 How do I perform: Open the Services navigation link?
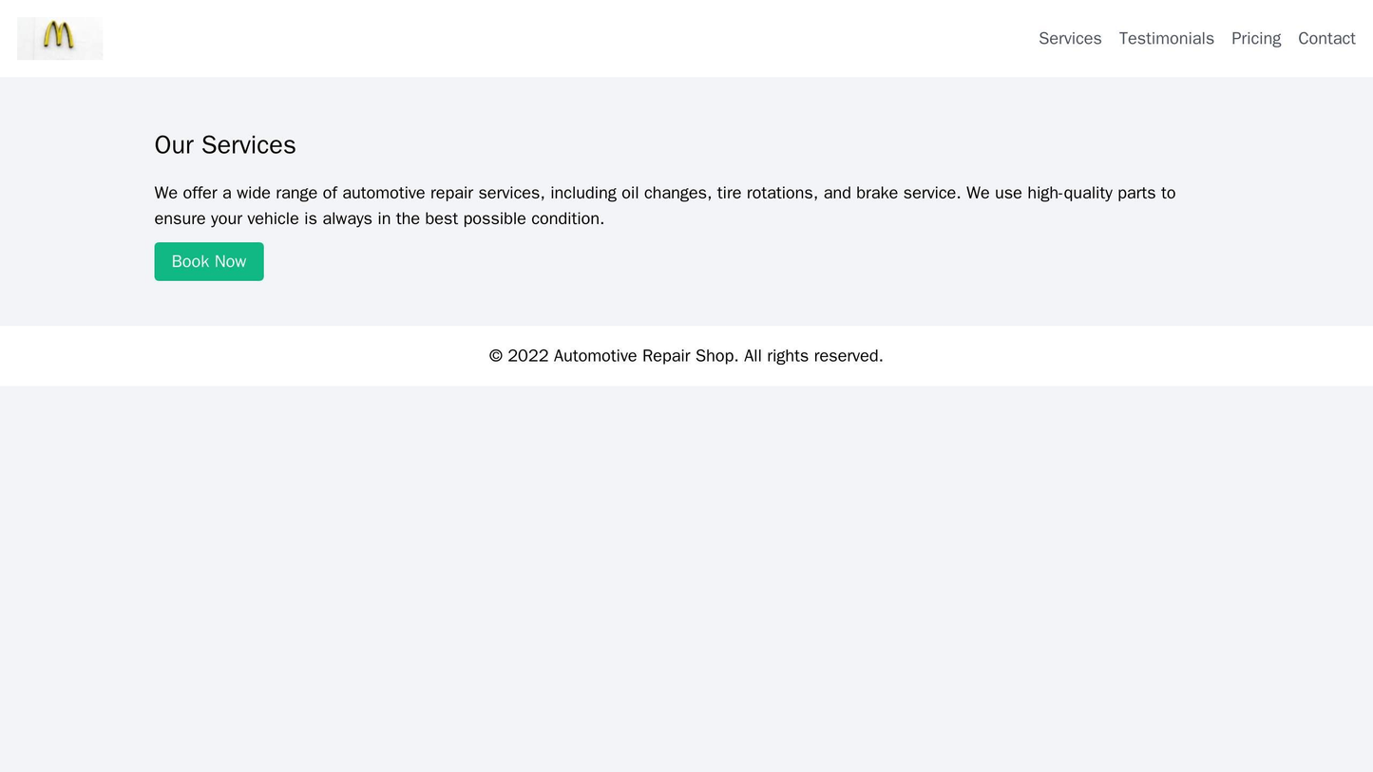(x=1069, y=38)
